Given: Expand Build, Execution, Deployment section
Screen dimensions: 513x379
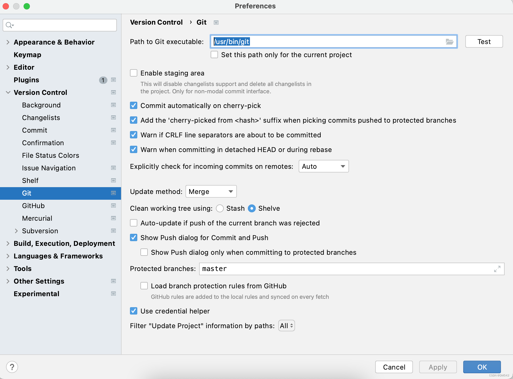Looking at the screenshot, I should pyautogui.click(x=8, y=243).
